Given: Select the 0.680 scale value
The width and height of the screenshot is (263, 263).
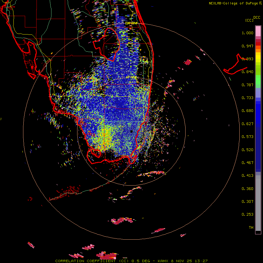Looking at the screenshot, I should pos(248,111).
